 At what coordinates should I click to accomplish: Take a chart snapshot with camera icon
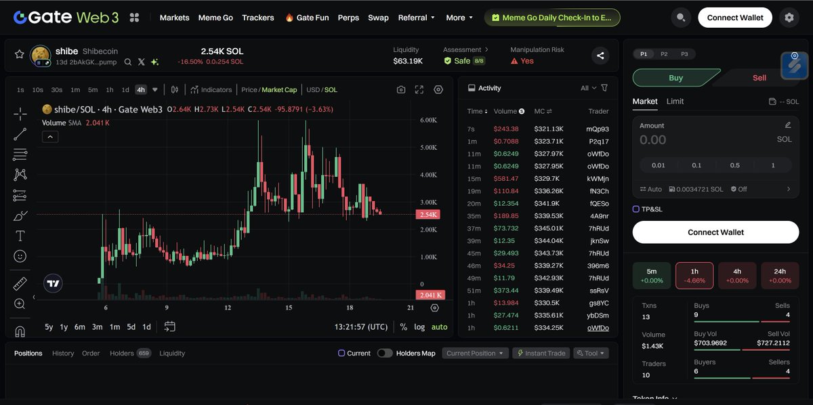tap(401, 89)
